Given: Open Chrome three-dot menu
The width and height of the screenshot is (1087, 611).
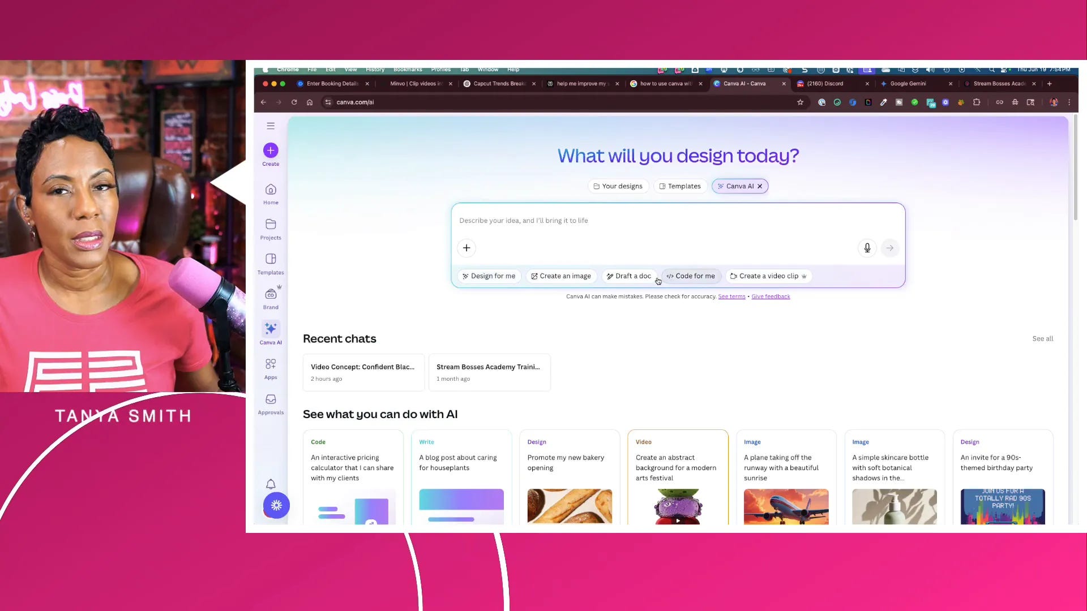Looking at the screenshot, I should tap(1069, 102).
